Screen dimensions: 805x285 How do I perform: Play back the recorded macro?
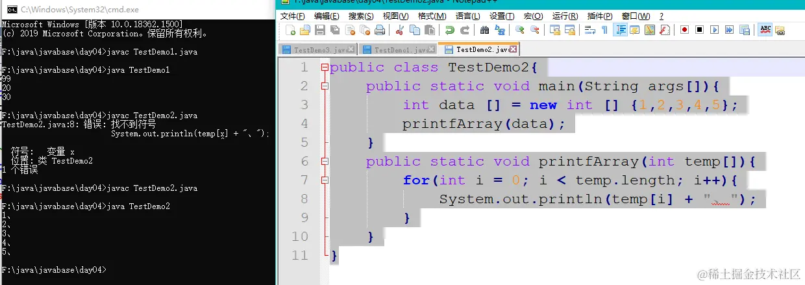coord(714,30)
